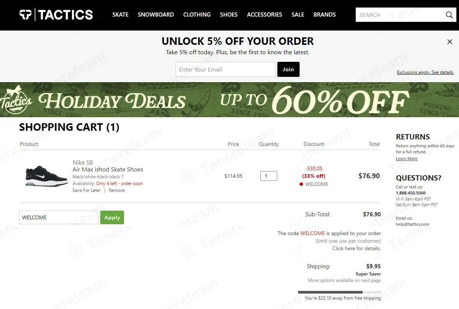Image resolution: width=459 pixels, height=309 pixels.
Task: Click the quantity input box
Action: (x=269, y=176)
